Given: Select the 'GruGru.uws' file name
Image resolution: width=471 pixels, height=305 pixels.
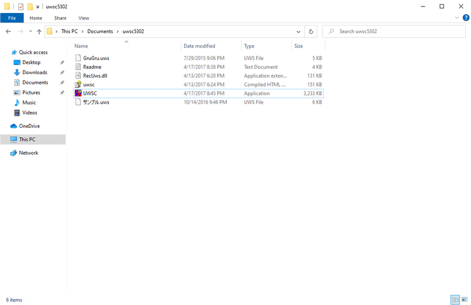Looking at the screenshot, I should 96,58.
